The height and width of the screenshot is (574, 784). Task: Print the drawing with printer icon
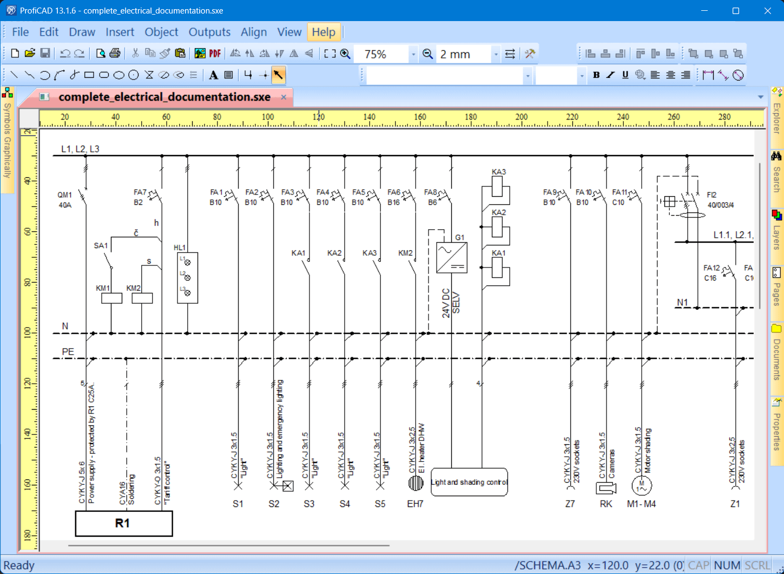pos(115,54)
